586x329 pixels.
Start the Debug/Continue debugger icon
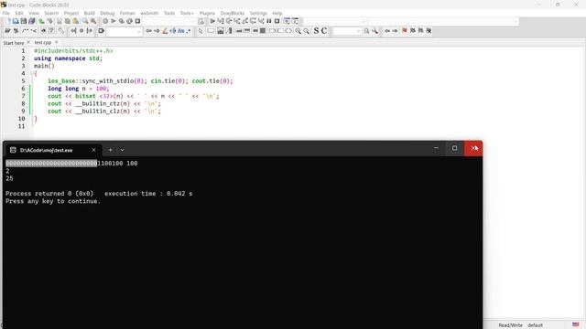pos(212,21)
